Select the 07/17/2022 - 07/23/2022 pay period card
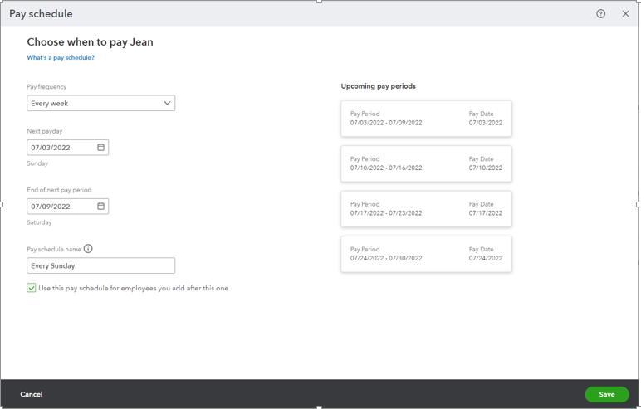The width and height of the screenshot is (641, 409). [x=426, y=209]
